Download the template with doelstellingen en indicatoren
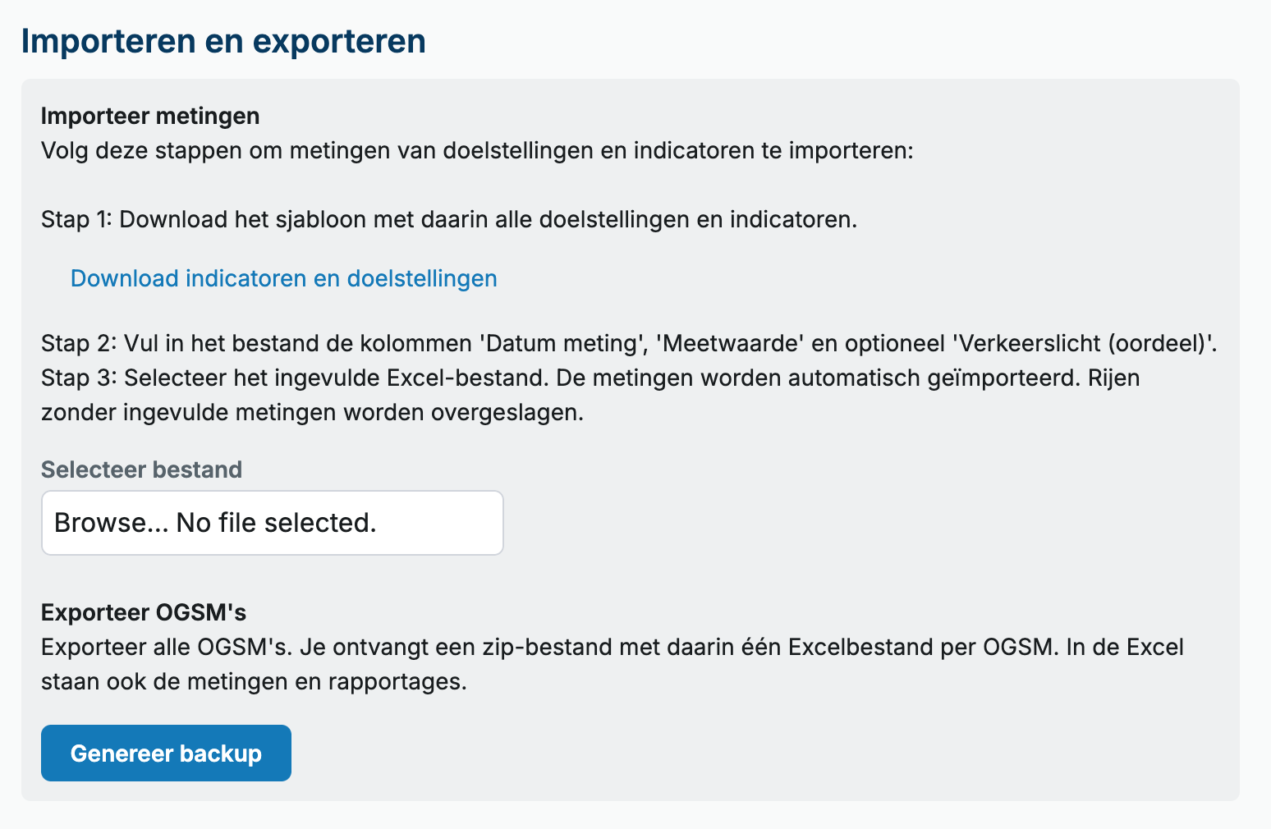The height and width of the screenshot is (829, 1271). point(283,278)
